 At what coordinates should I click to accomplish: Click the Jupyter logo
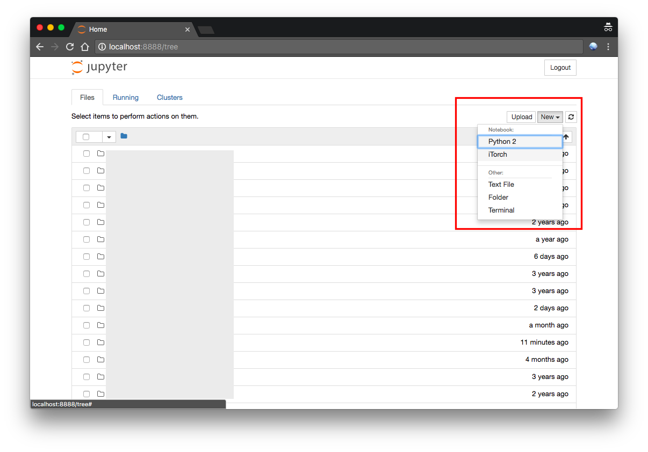coord(99,68)
